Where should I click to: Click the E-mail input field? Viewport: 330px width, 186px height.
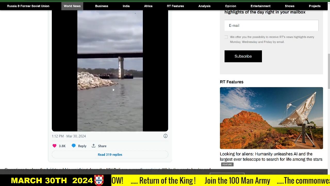[271, 26]
